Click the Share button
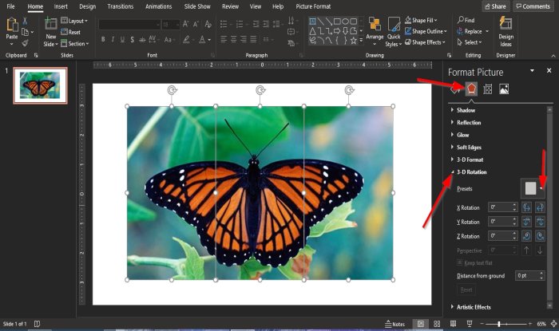Image resolution: width=559 pixels, height=331 pixels. 495,6
